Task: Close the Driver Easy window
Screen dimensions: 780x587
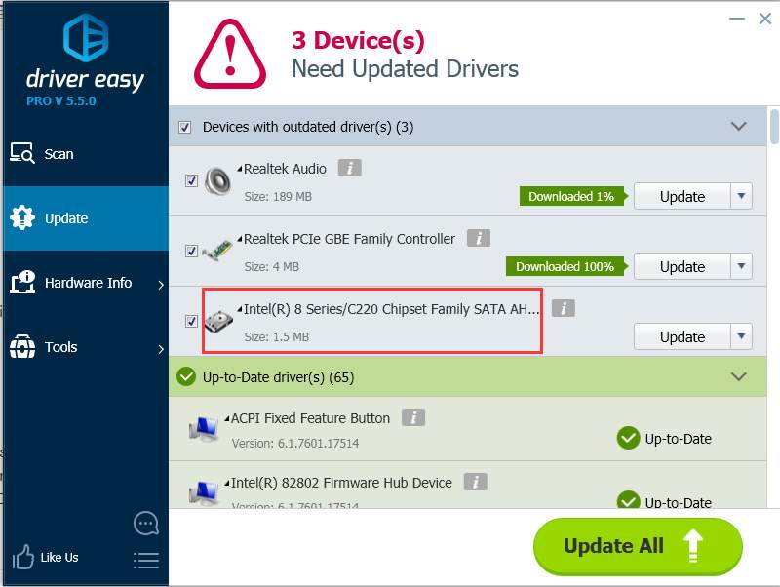Action: (x=765, y=19)
